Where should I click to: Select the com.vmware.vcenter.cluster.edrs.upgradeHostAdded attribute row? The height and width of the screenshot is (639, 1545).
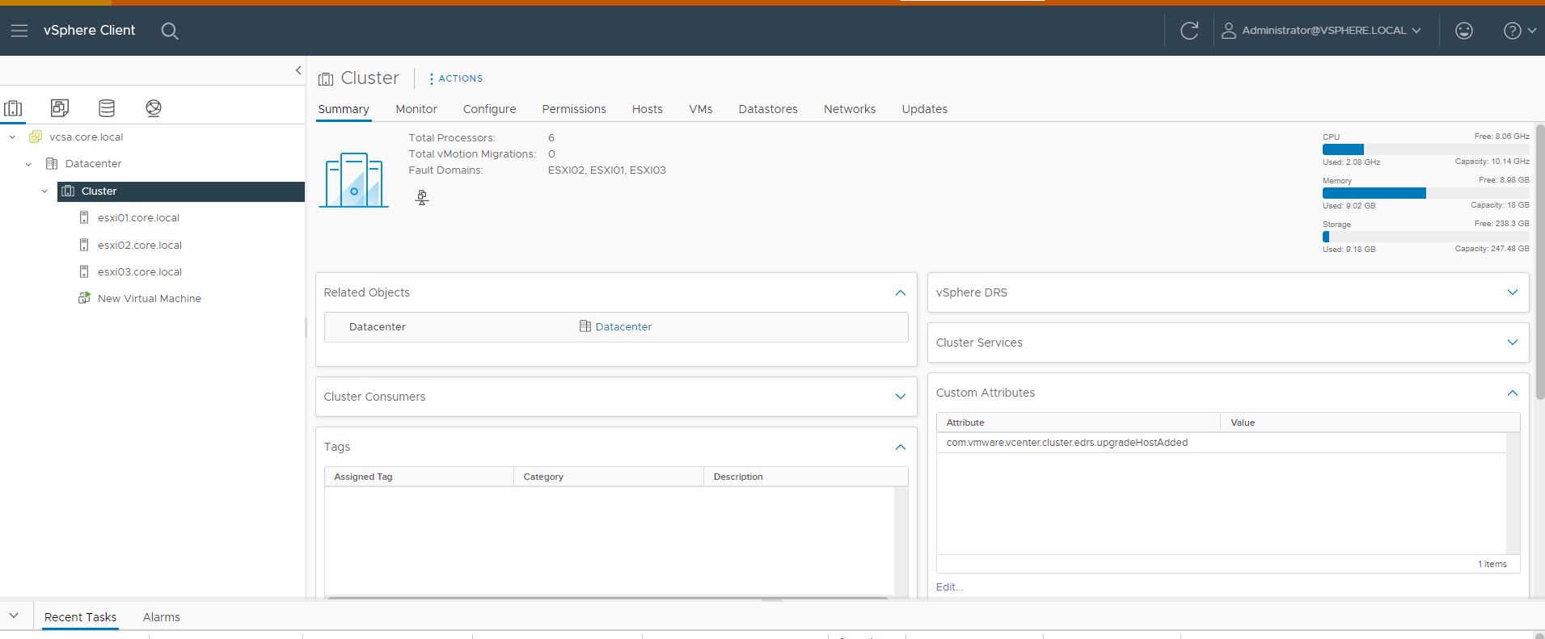(x=1222, y=443)
